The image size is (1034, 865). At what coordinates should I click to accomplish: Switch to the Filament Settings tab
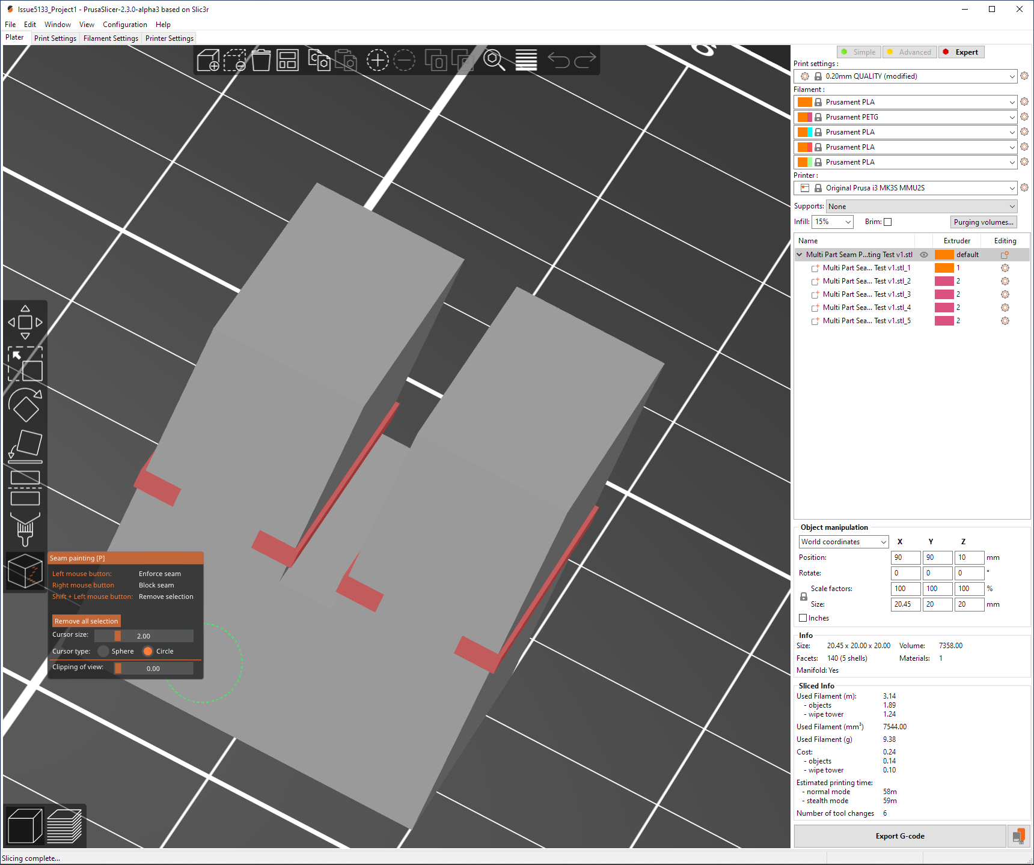click(x=111, y=38)
